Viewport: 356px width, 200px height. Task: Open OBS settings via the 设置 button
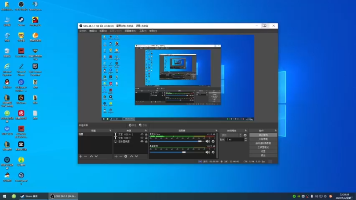pos(263,151)
